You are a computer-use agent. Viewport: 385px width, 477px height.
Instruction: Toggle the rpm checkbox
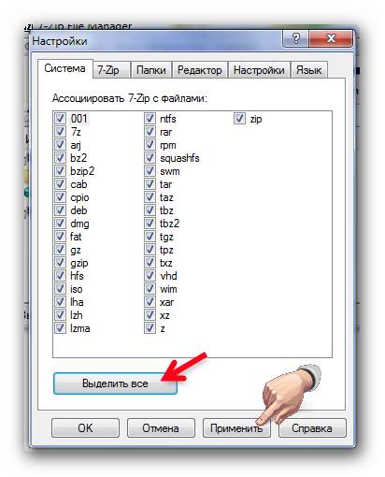click(x=150, y=145)
